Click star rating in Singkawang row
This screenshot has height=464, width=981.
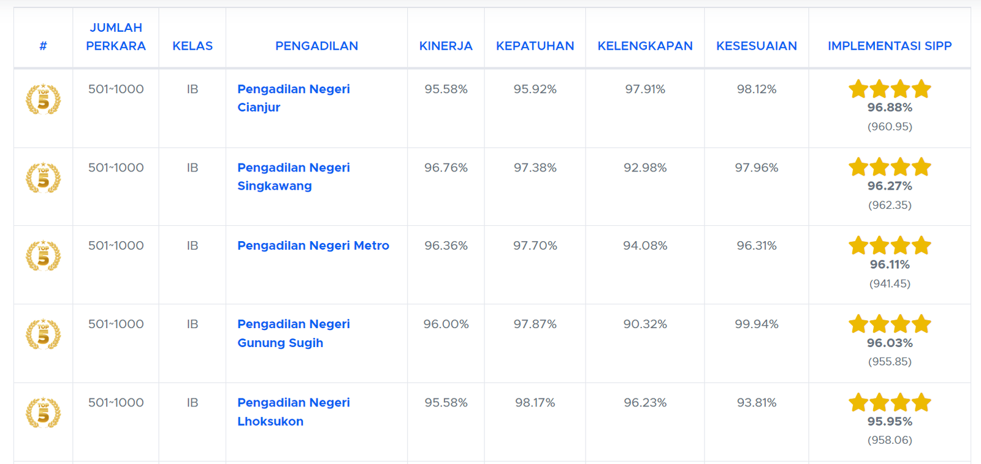tap(889, 167)
